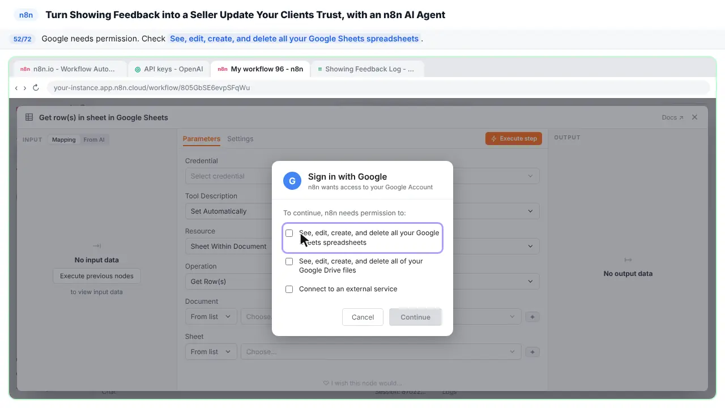Check the Google Drive files permission checkbox
Screen dimensions: 725x408
[x=289, y=261]
